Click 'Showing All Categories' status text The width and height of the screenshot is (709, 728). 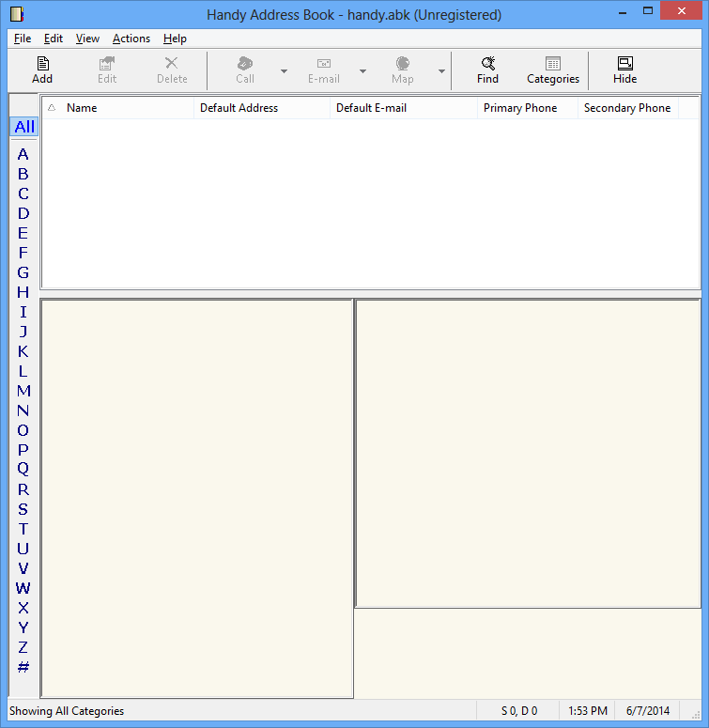67,711
